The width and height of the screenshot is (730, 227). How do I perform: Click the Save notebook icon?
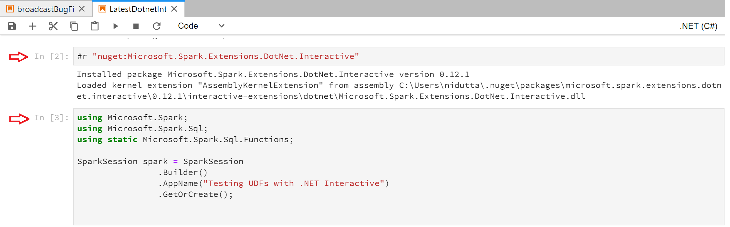12,26
